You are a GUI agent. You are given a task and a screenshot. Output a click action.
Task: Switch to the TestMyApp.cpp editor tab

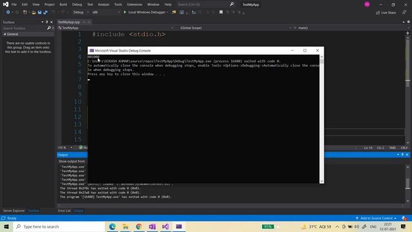point(69,22)
